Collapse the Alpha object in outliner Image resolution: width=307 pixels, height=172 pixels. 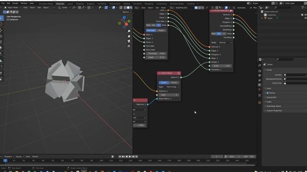(x=262, y=18)
